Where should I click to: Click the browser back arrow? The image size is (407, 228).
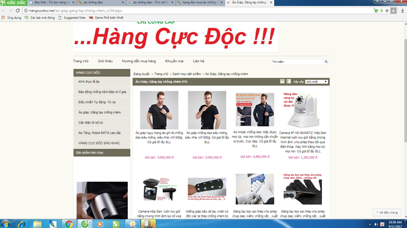3,10
